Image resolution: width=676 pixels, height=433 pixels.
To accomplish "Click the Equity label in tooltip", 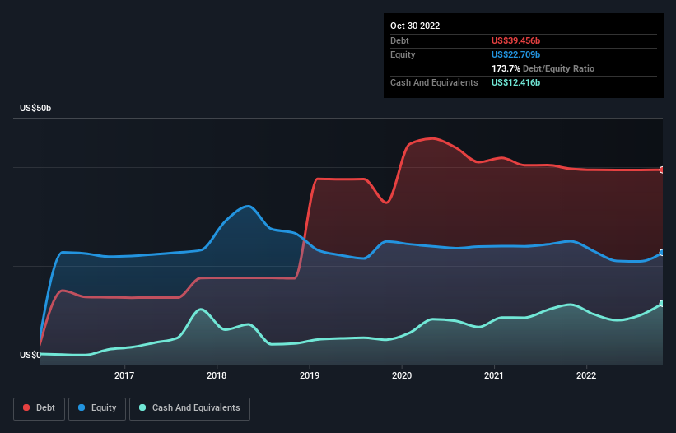I will [x=403, y=54].
